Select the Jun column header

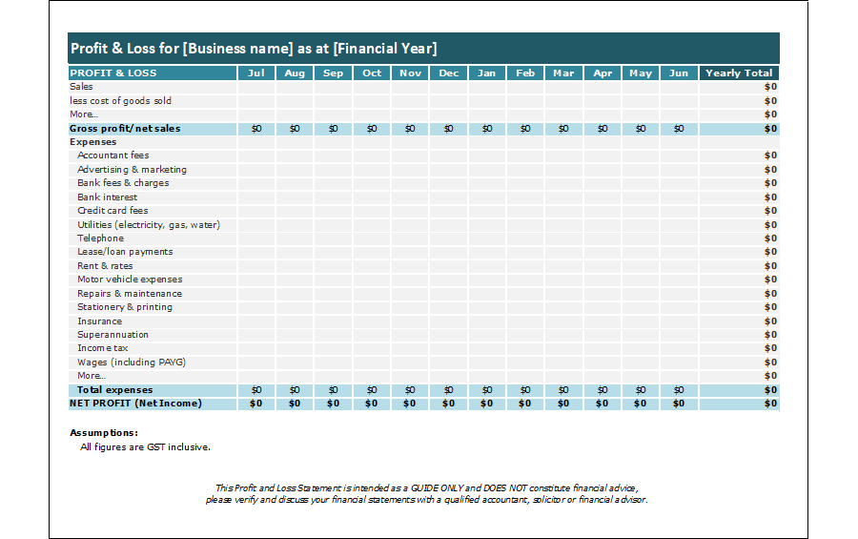point(679,73)
